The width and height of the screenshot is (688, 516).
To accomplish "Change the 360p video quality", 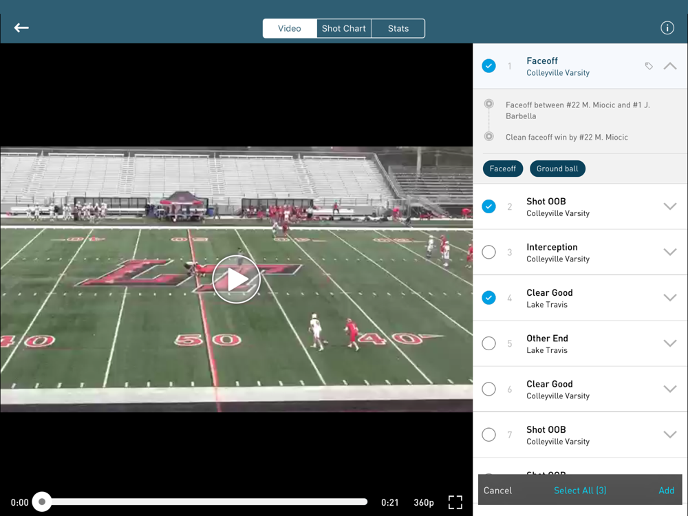I will [x=423, y=502].
